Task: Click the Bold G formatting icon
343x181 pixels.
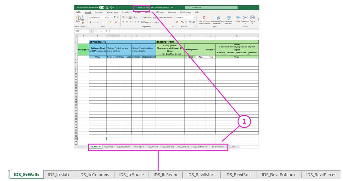Action: [x=91, y=22]
